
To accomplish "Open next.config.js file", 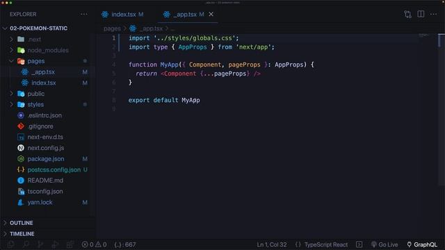I will point(46,148).
